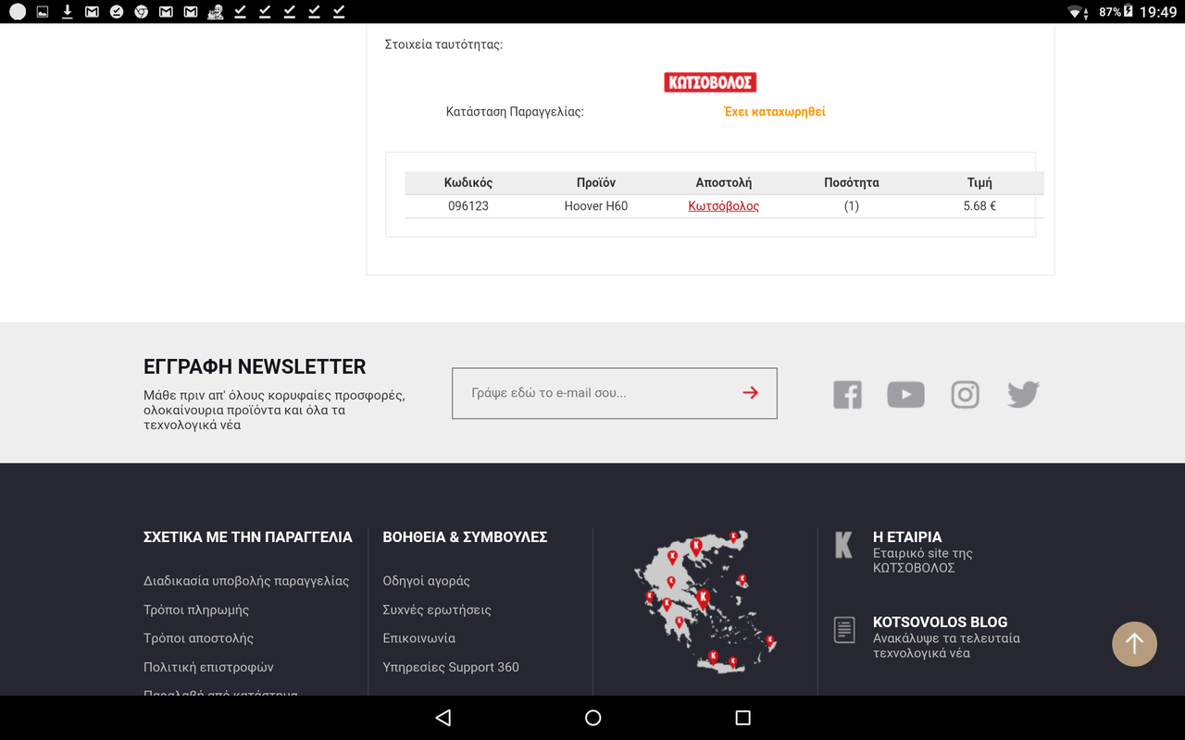The image size is (1185, 740).
Task: Open the Facebook page icon
Action: (x=847, y=395)
